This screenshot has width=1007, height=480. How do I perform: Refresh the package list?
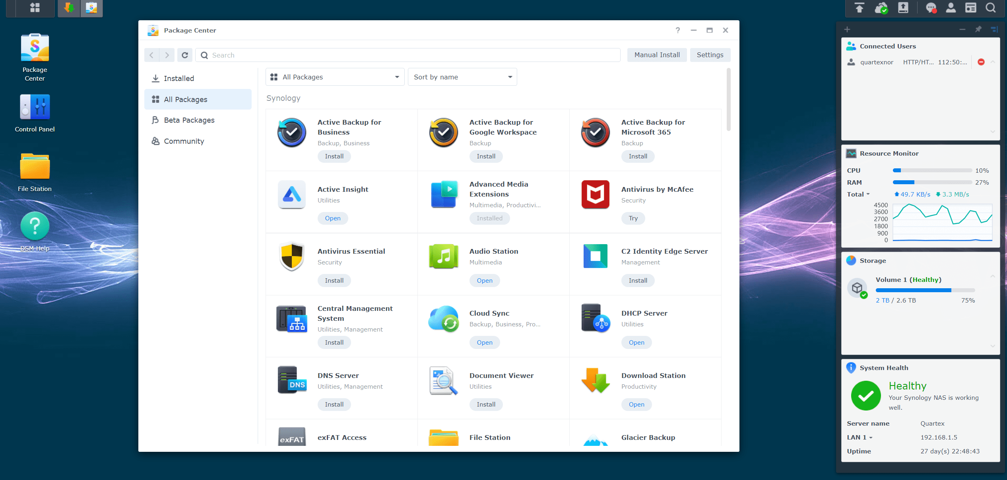pos(184,55)
